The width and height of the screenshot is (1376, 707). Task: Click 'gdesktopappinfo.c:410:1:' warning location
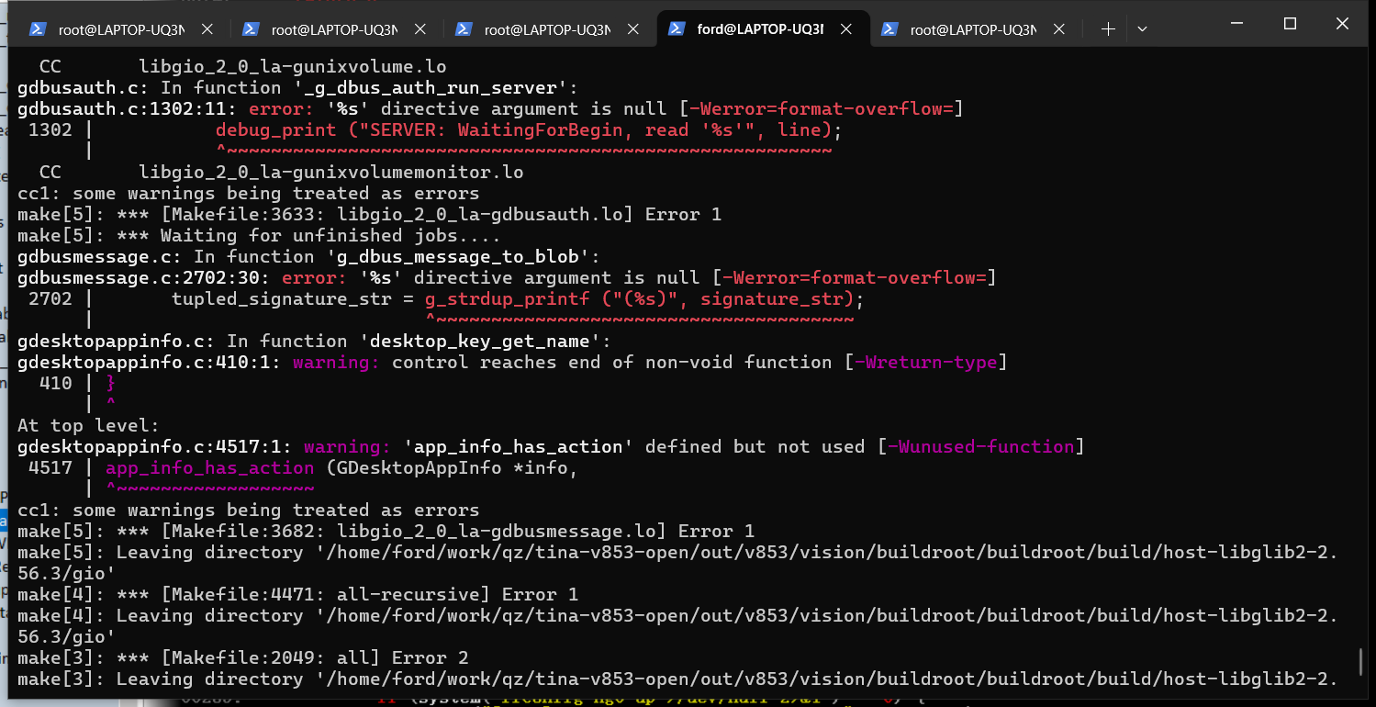149,362
